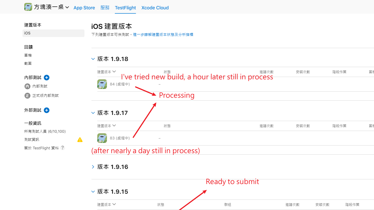Viewport: 374px width, 210px height.
Task: Open 截圖 feedback in sidebar
Action: (x=28, y=63)
